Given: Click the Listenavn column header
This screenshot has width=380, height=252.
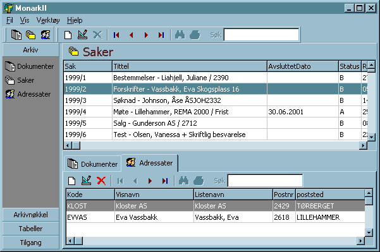Looking at the screenshot, I should (233, 195).
